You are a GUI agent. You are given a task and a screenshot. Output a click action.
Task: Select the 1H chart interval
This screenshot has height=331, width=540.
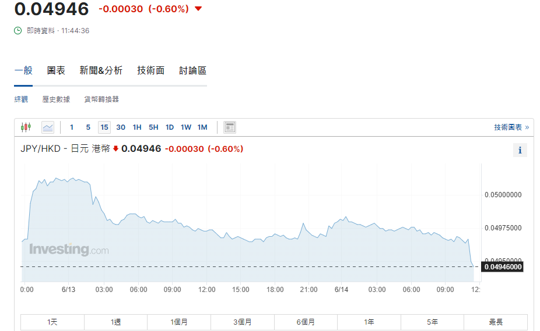137,127
